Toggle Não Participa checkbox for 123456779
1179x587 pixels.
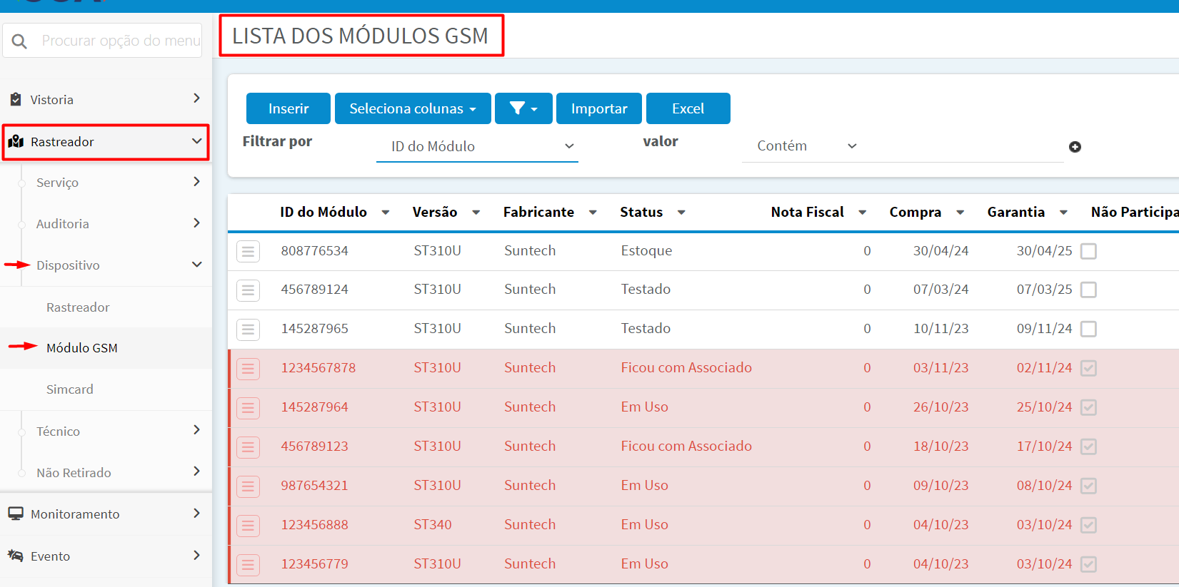click(x=1088, y=564)
